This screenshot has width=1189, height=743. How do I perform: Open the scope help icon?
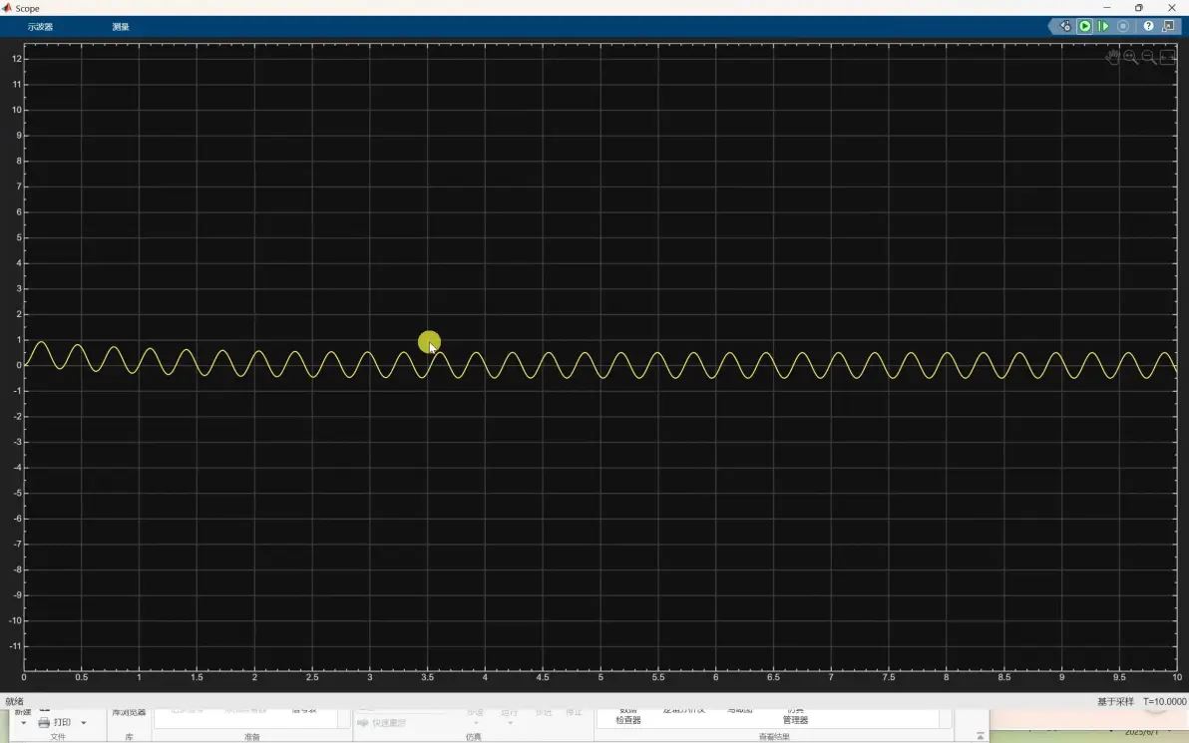pyautogui.click(x=1149, y=26)
